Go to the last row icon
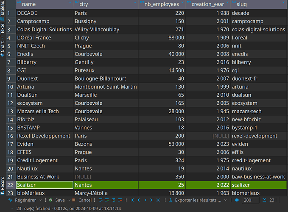The height and width of the screenshot is (212, 288). [152, 200]
